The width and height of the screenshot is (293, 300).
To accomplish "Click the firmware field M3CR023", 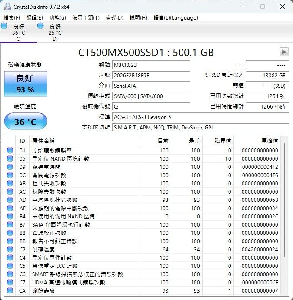I will pos(150,65).
